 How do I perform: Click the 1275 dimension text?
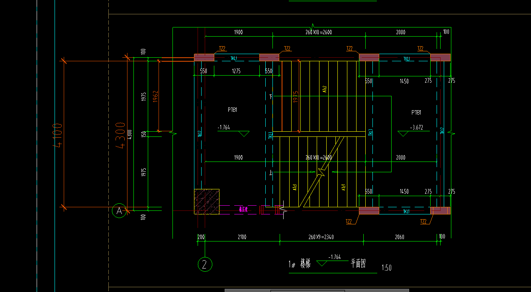236,72
